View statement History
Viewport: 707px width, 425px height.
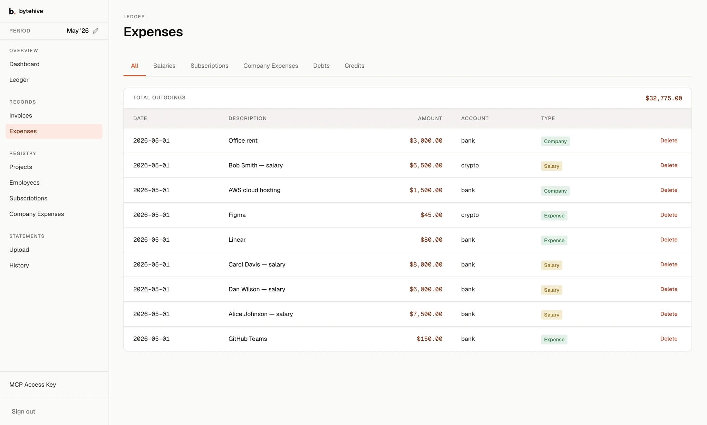coord(19,265)
